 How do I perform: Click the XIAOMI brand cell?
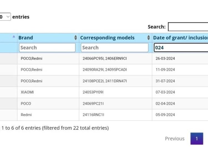(48, 92)
